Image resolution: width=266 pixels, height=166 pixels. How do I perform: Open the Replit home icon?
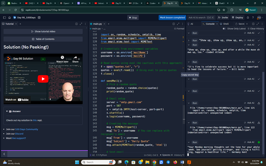point(10,18)
